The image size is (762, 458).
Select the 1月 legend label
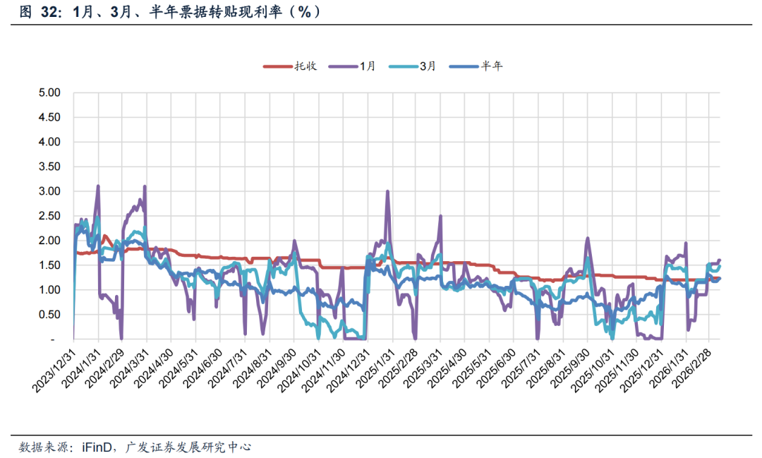tap(368, 66)
